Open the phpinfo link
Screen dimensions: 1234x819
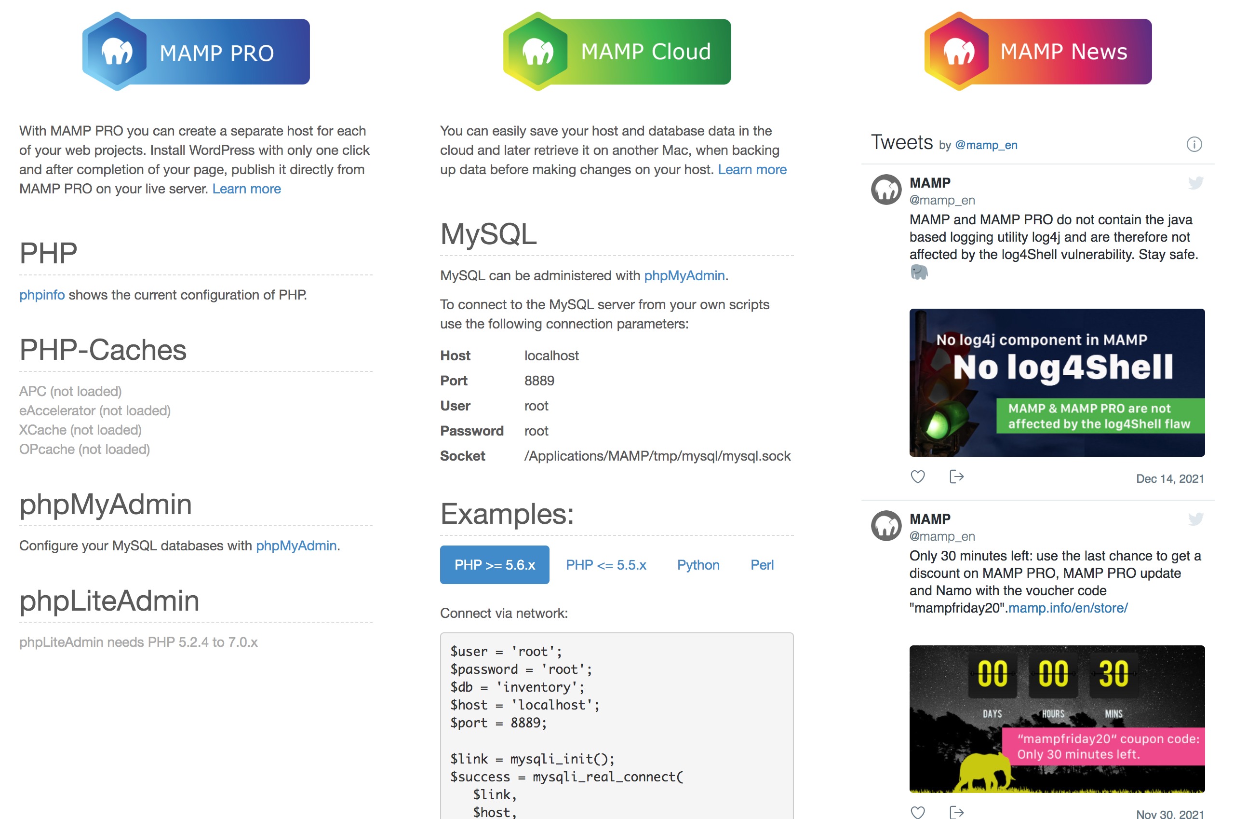coord(42,295)
